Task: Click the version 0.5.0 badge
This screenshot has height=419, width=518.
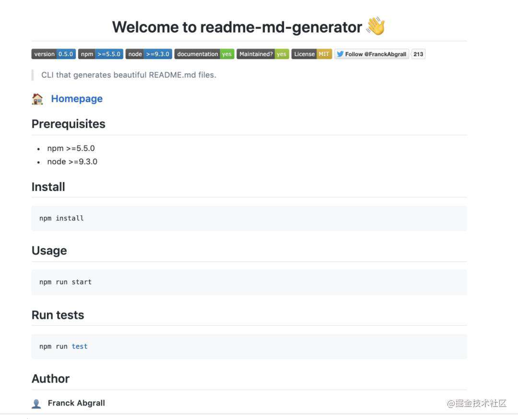Action: (54, 54)
